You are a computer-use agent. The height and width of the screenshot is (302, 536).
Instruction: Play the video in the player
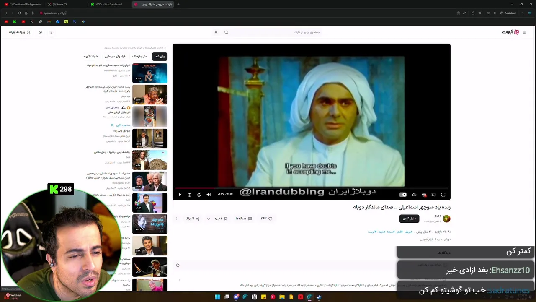(180, 195)
